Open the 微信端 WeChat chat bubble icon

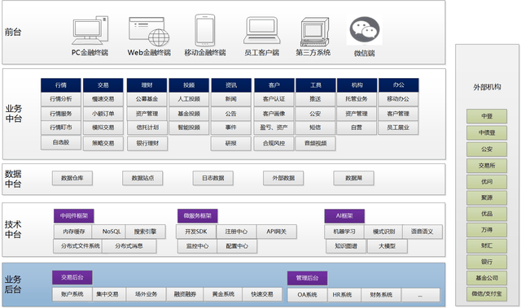[365, 30]
